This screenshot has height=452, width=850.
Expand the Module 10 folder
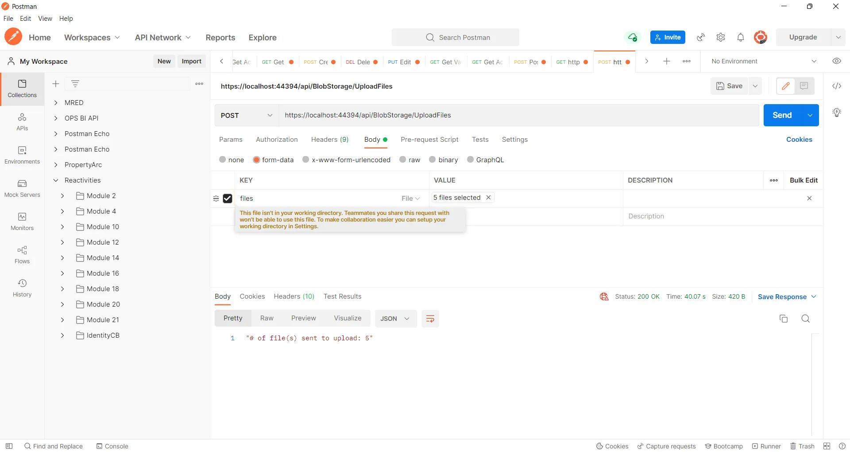pos(62,227)
